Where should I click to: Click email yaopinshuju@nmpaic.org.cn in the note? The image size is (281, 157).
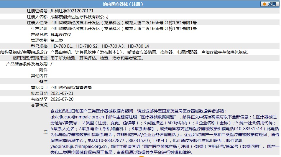[x=78, y=146]
